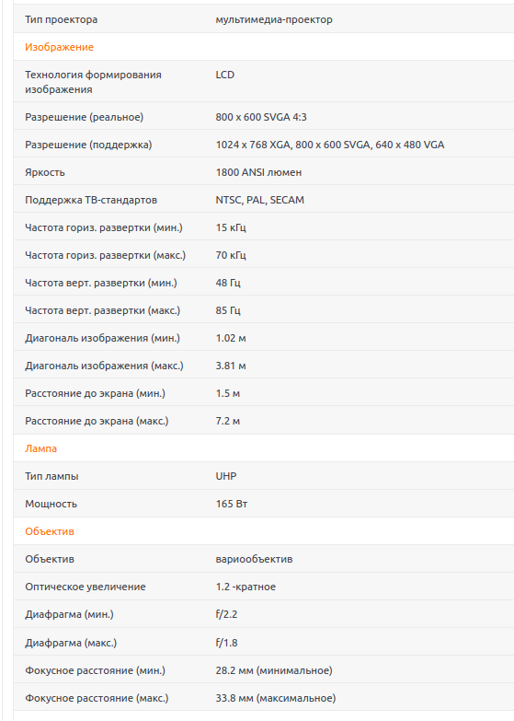Click the Разрешение (поддержка) label
The image size is (514, 721).
tap(88, 145)
